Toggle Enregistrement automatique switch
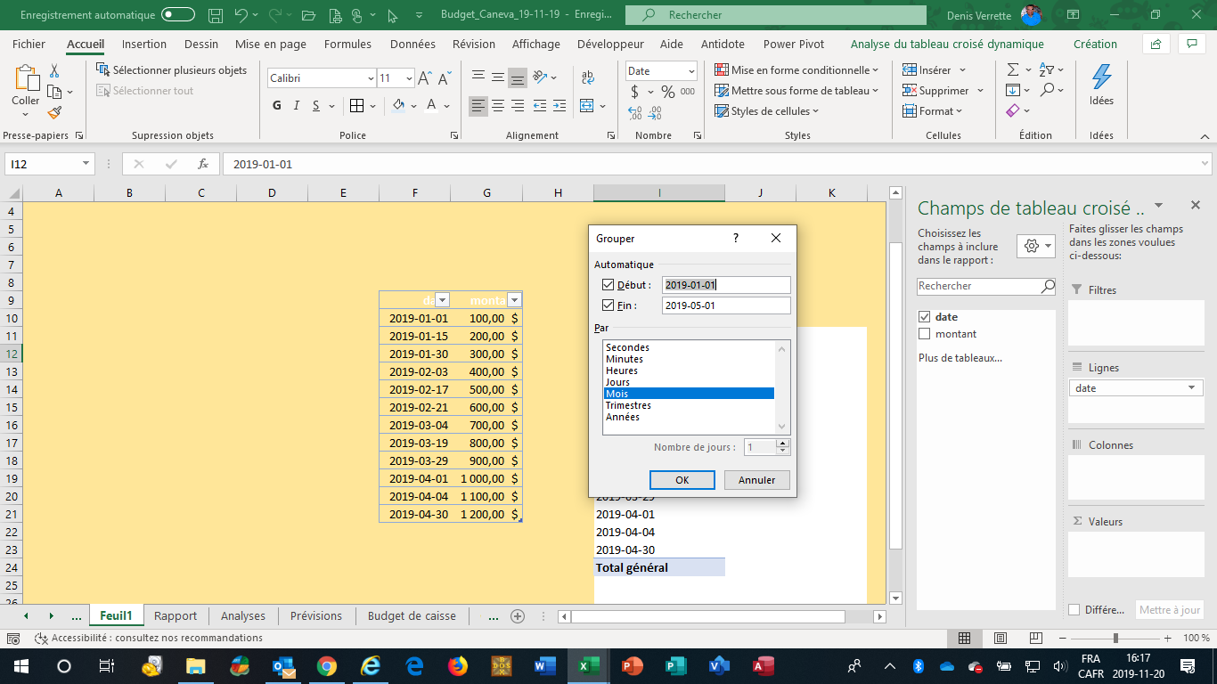The height and width of the screenshot is (684, 1217). click(178, 15)
